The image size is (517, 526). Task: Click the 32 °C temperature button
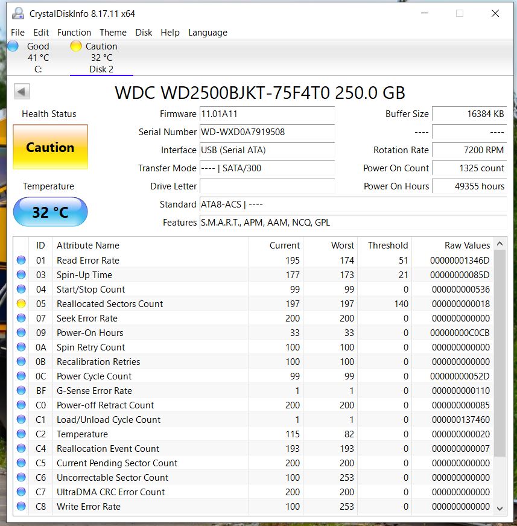(50, 212)
